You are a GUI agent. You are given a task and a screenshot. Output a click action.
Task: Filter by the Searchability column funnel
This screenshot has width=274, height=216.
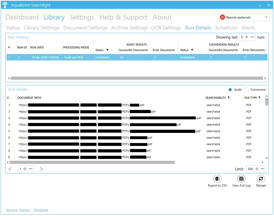click(x=229, y=98)
